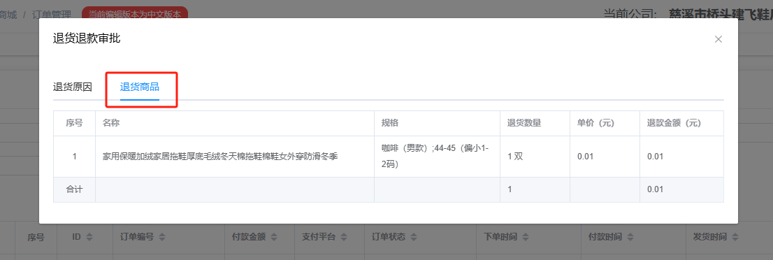This screenshot has width=773, height=260.
Task: Switch to the 退货原因 tab
Action: pyautogui.click(x=73, y=87)
